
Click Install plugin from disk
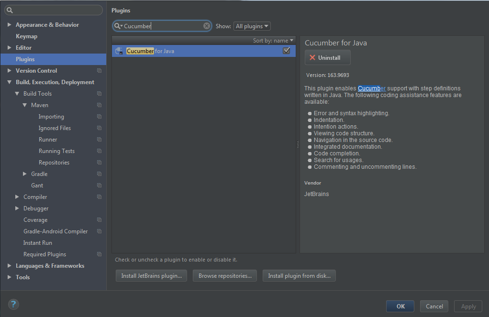(299, 275)
